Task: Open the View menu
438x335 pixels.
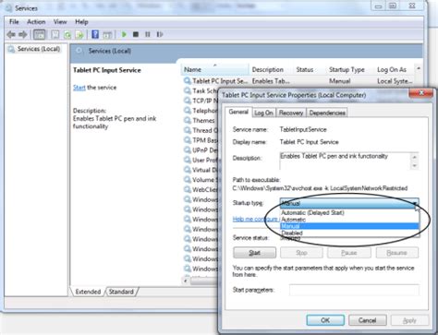Action: pos(60,22)
